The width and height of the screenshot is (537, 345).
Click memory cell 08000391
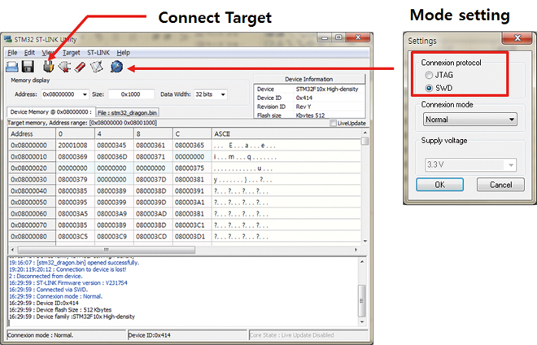pos(192,191)
